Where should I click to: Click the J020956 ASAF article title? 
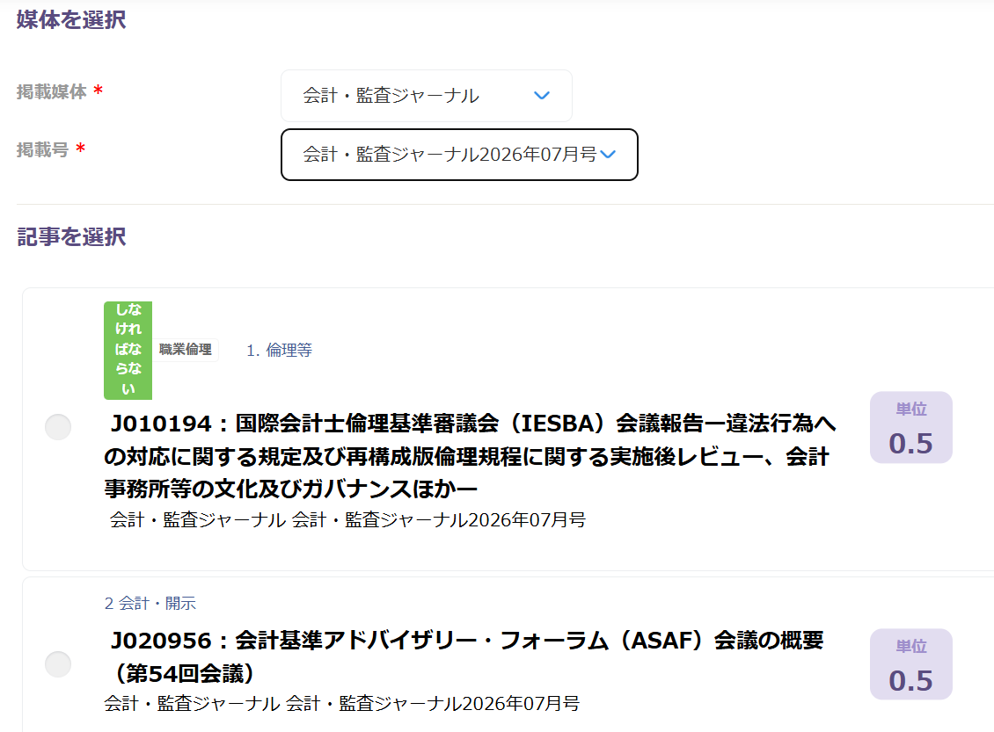click(464, 656)
